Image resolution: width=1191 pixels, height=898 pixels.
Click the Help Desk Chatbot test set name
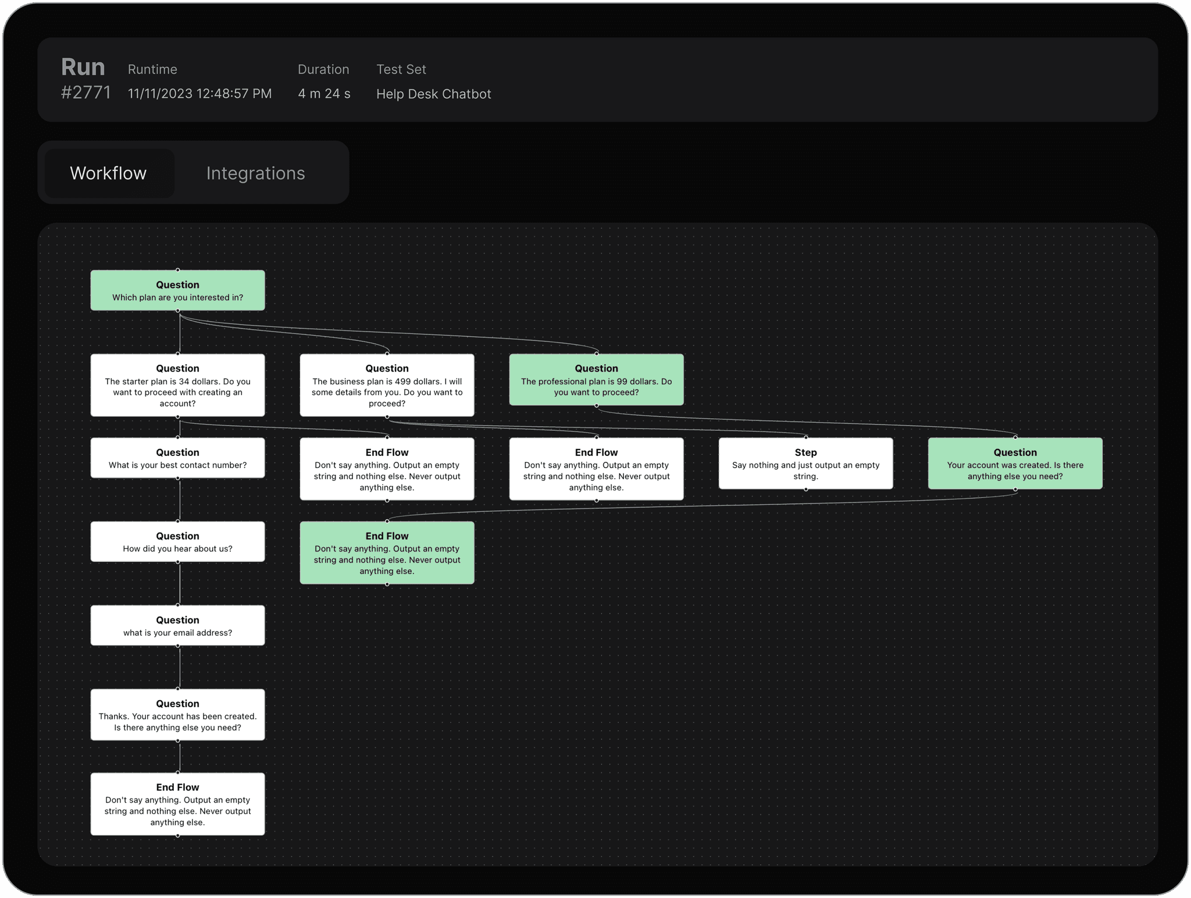click(433, 94)
